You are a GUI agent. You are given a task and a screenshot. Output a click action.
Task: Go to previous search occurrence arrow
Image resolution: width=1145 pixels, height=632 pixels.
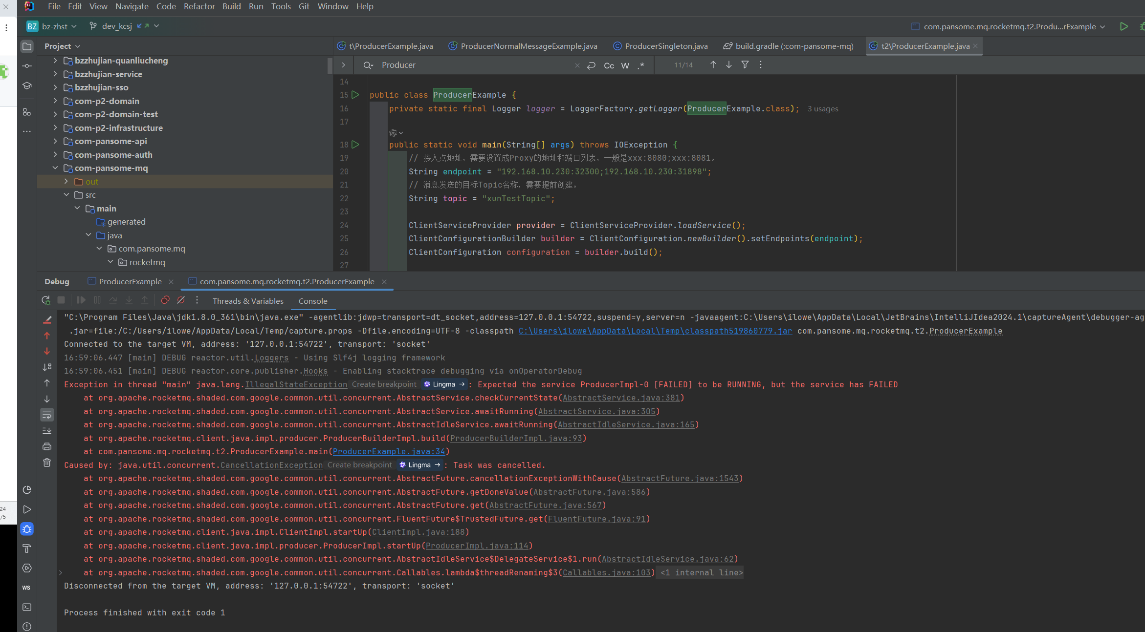tap(713, 64)
